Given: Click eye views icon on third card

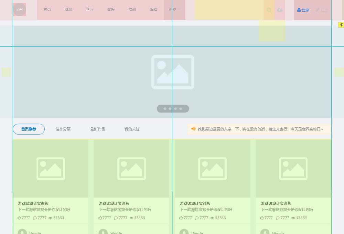Looking at the screenshot, I should coord(212,218).
